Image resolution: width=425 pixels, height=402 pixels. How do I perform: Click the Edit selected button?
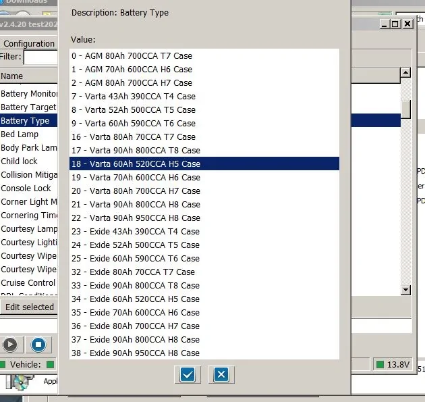29,307
